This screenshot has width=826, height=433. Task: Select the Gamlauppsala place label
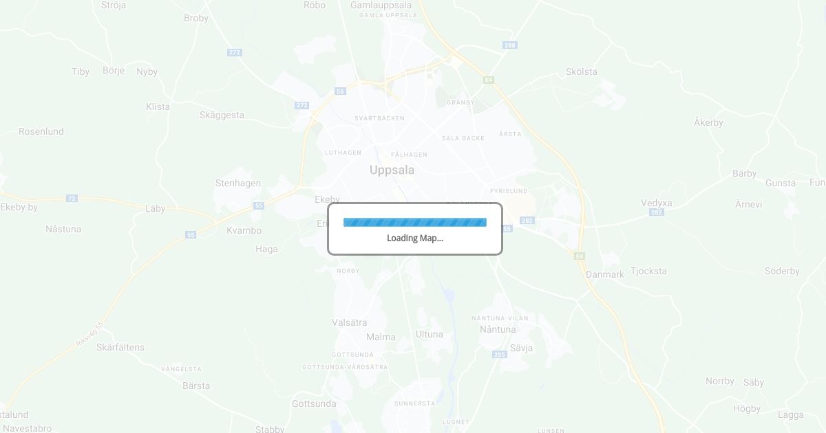(381, 5)
